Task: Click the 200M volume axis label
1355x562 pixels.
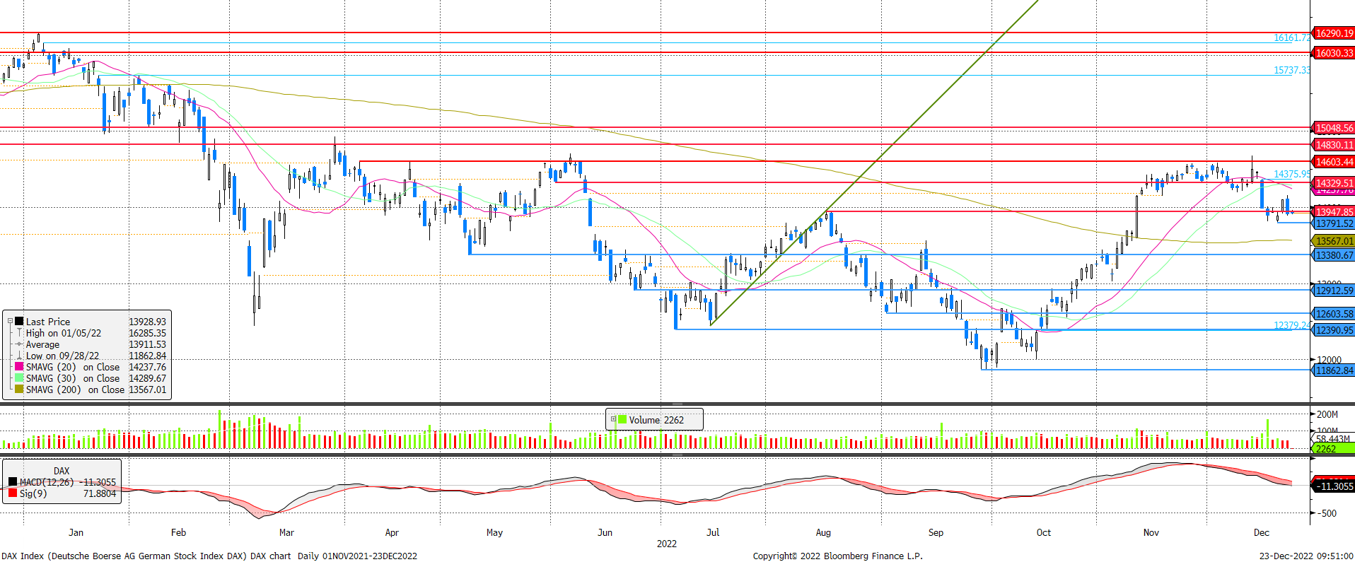Action: point(1327,414)
